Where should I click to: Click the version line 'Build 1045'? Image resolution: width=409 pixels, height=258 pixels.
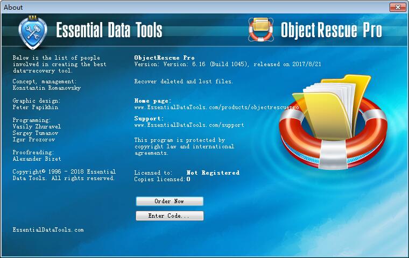pyautogui.click(x=229, y=64)
